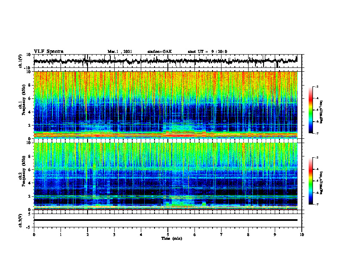Click the "4" tick on the time axis
Image resolution: width=340 pixels, height=263 pixels.
(141, 235)
